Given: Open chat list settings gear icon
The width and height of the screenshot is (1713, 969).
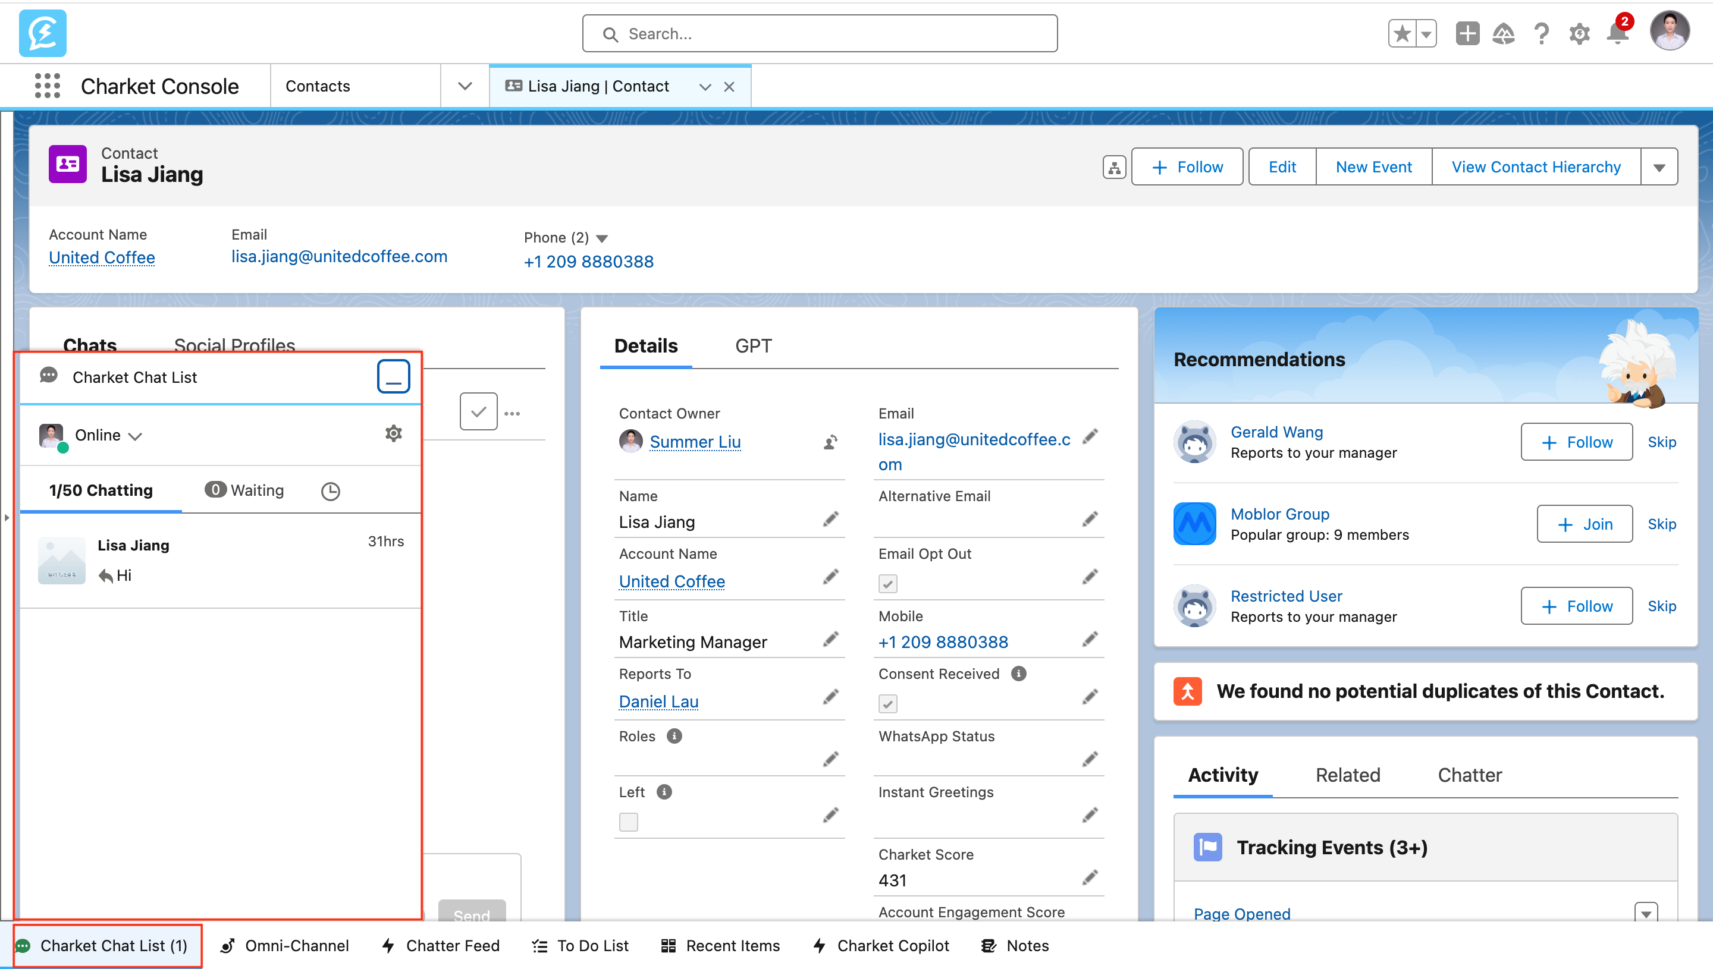Looking at the screenshot, I should tap(394, 433).
